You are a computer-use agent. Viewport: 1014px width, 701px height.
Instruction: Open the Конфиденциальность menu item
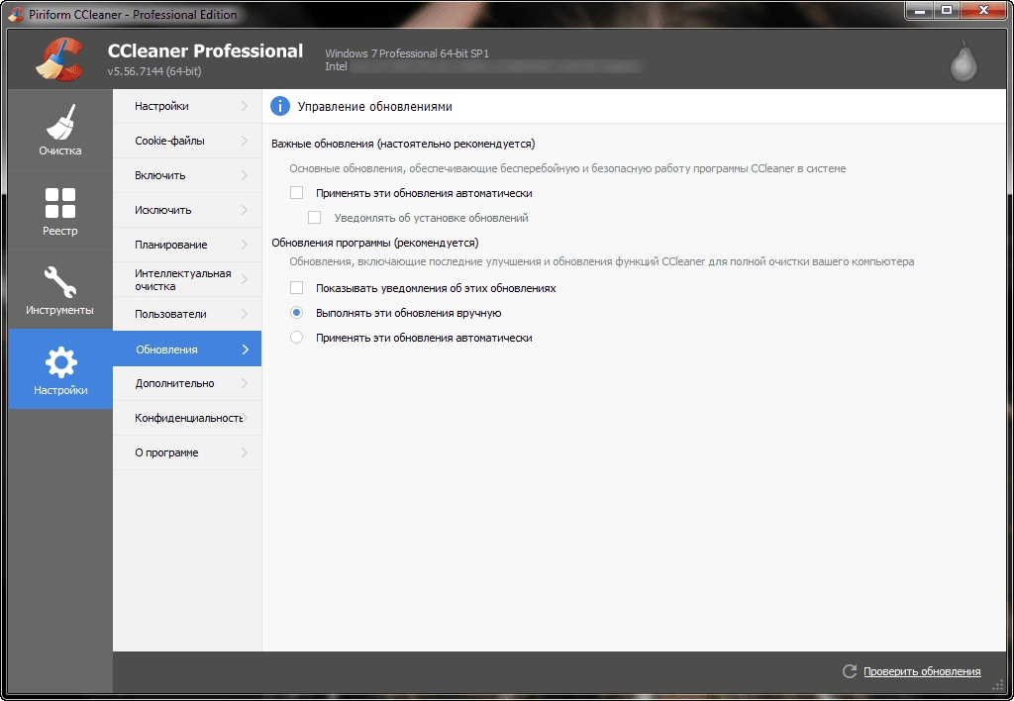[187, 418]
